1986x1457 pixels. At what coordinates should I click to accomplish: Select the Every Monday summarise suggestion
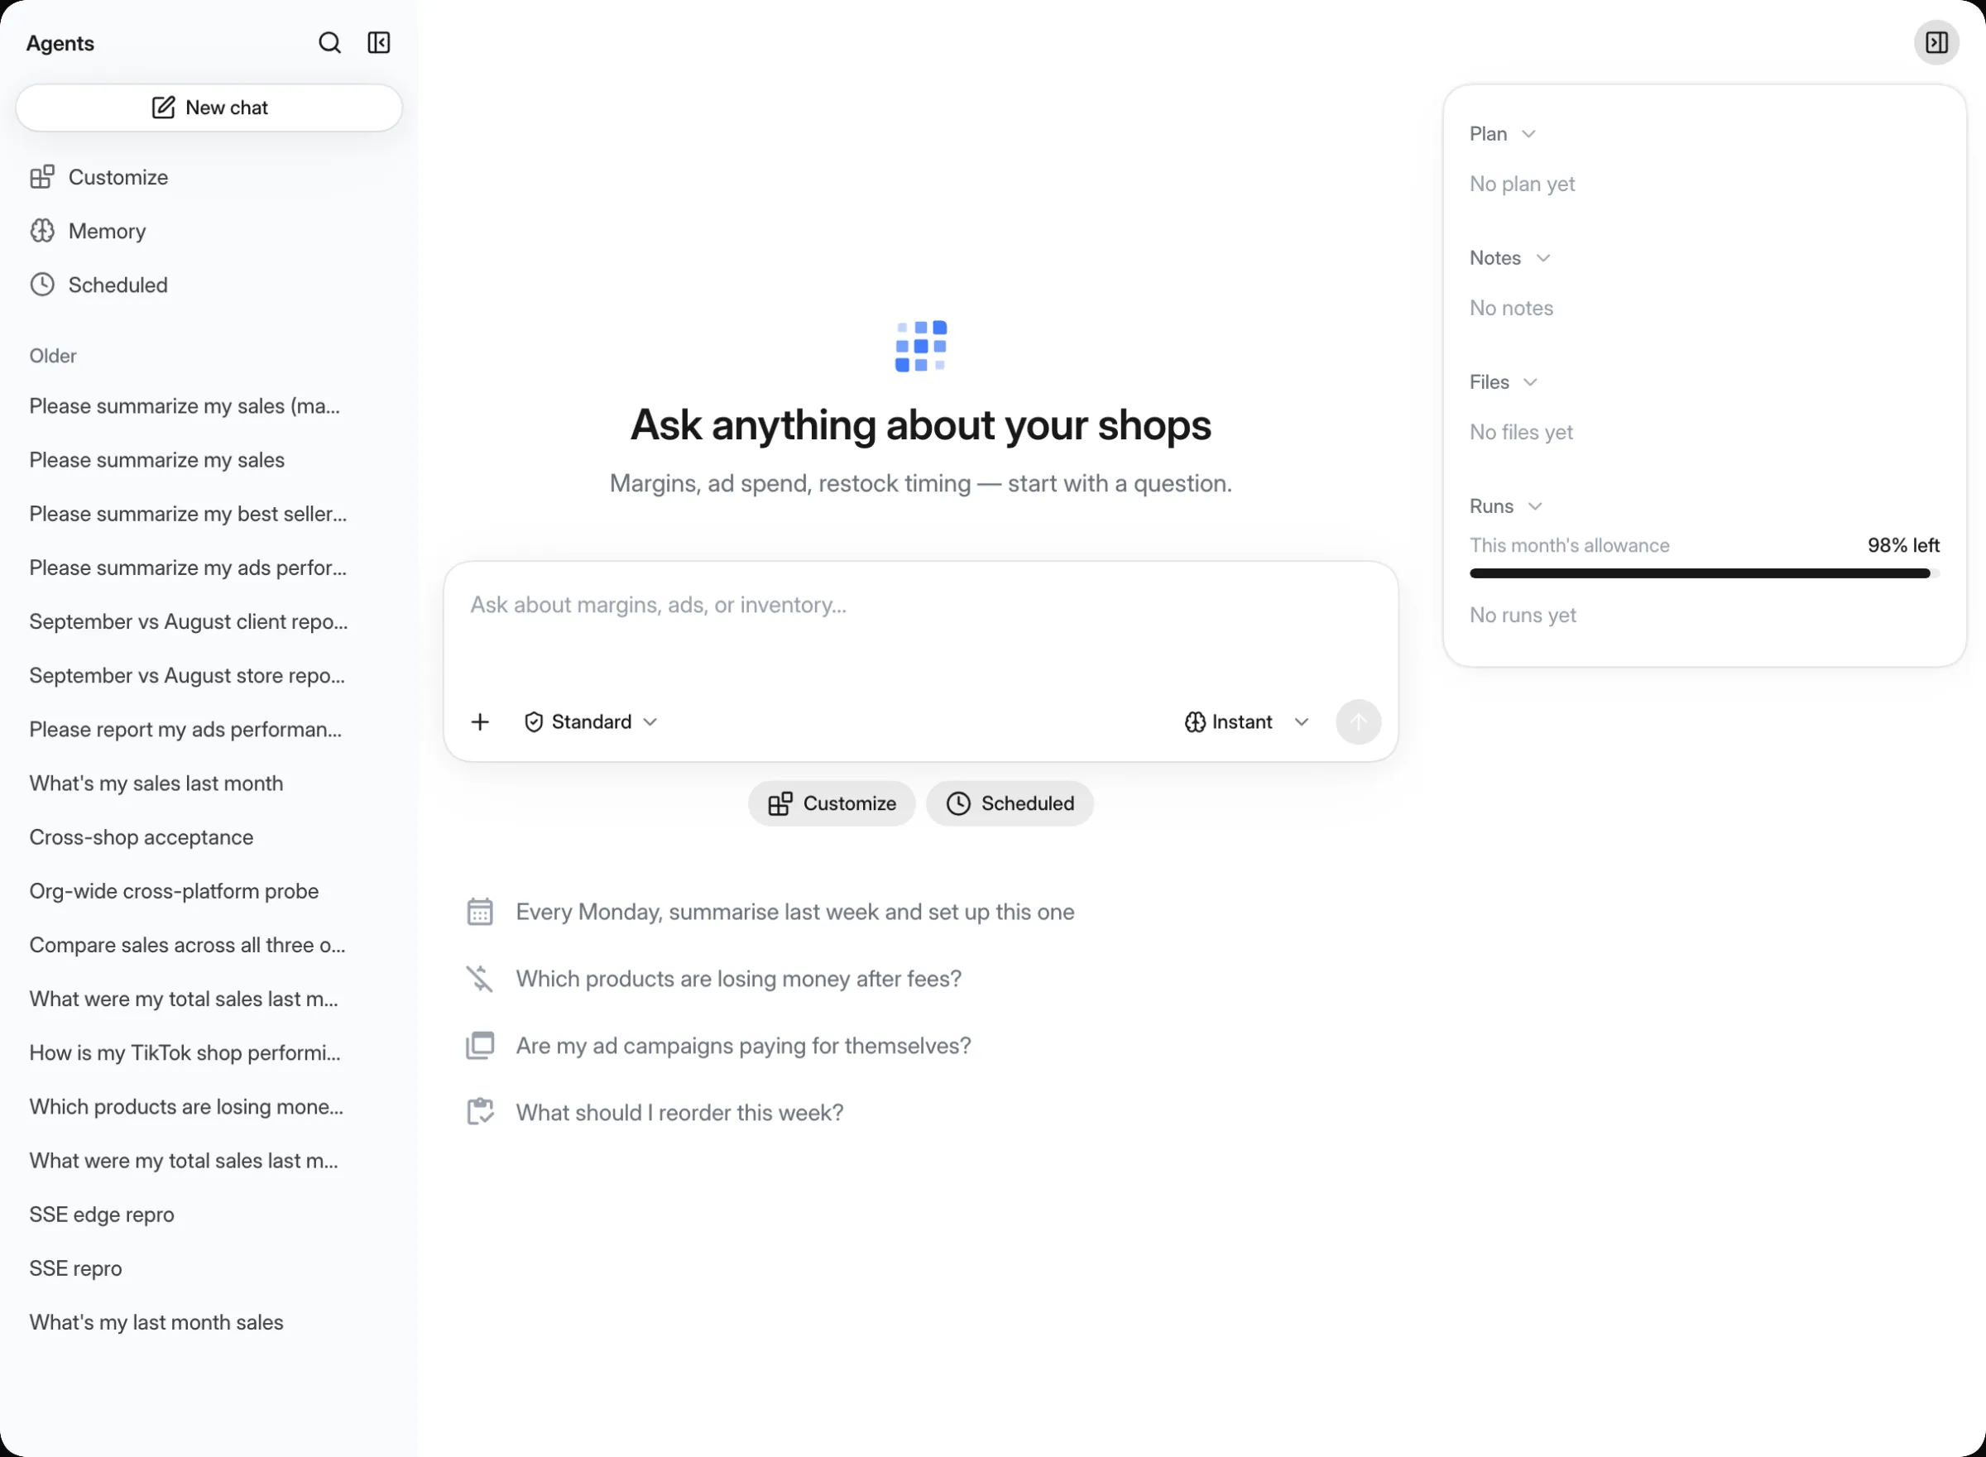point(794,912)
